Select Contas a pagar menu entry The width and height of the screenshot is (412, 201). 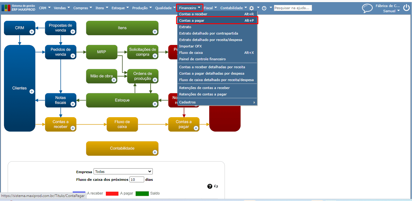pyautogui.click(x=217, y=20)
